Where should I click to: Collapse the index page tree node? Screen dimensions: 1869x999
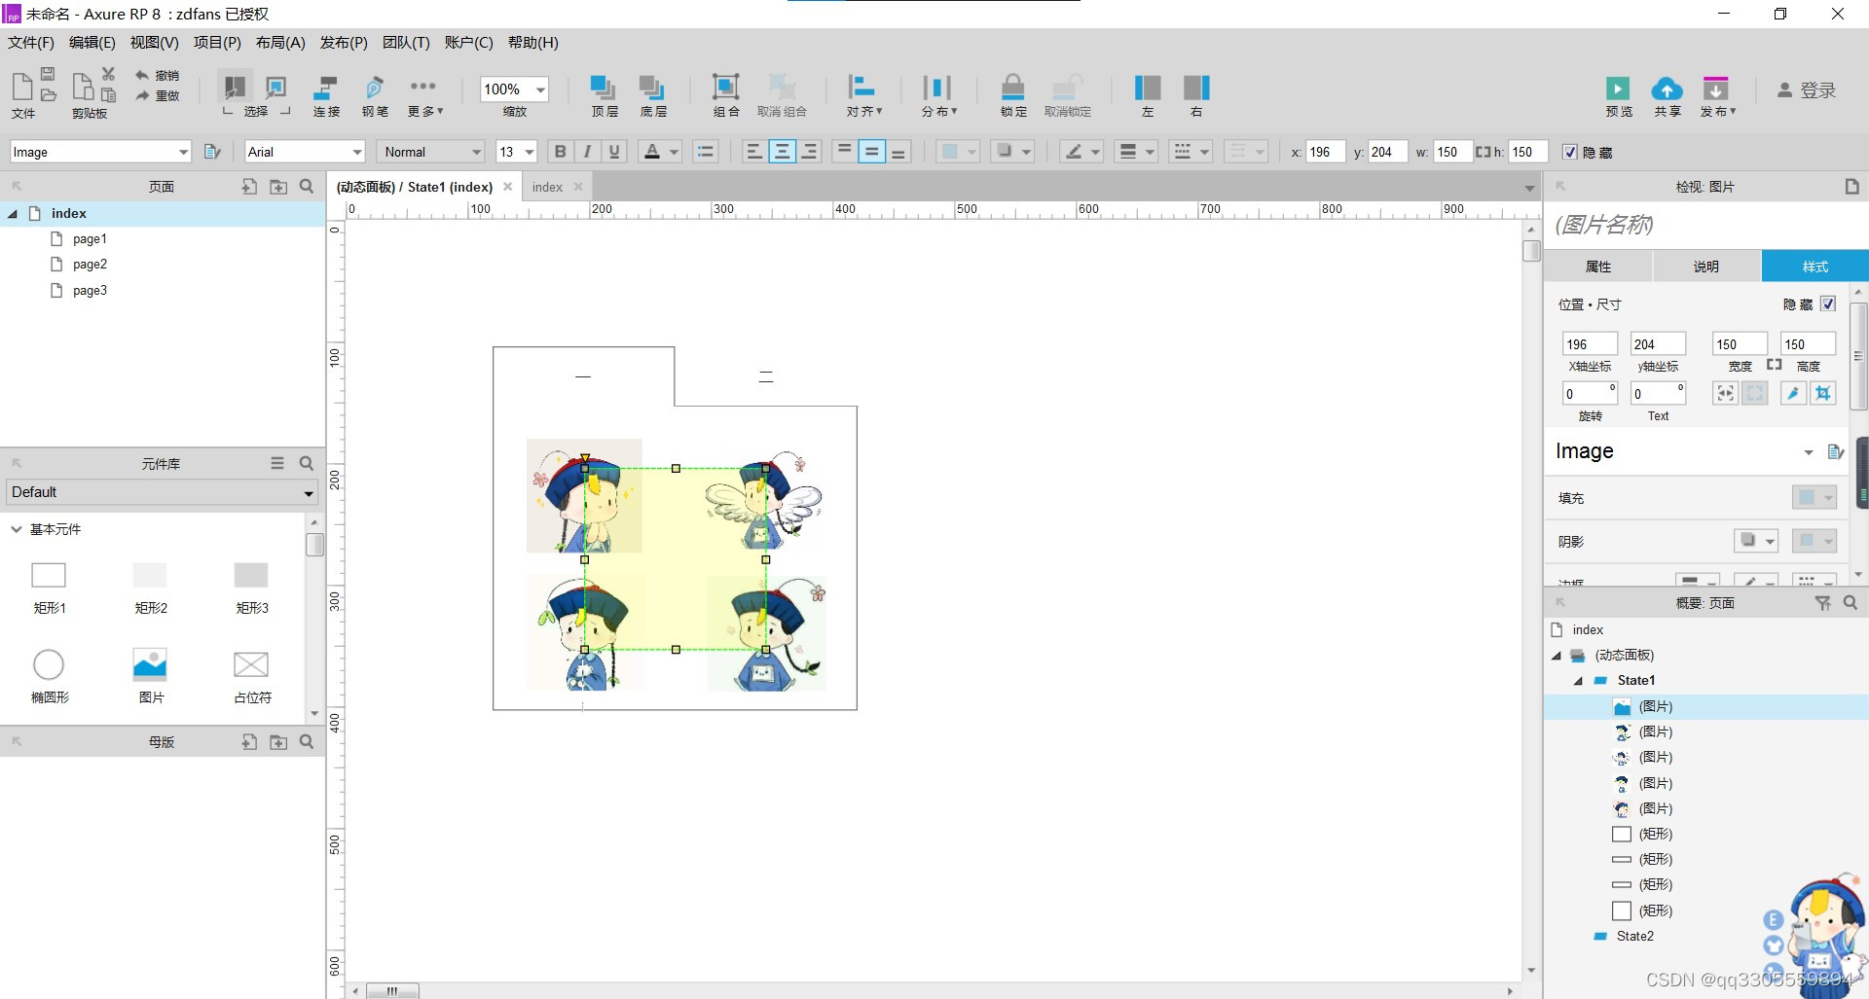pyautogui.click(x=13, y=214)
